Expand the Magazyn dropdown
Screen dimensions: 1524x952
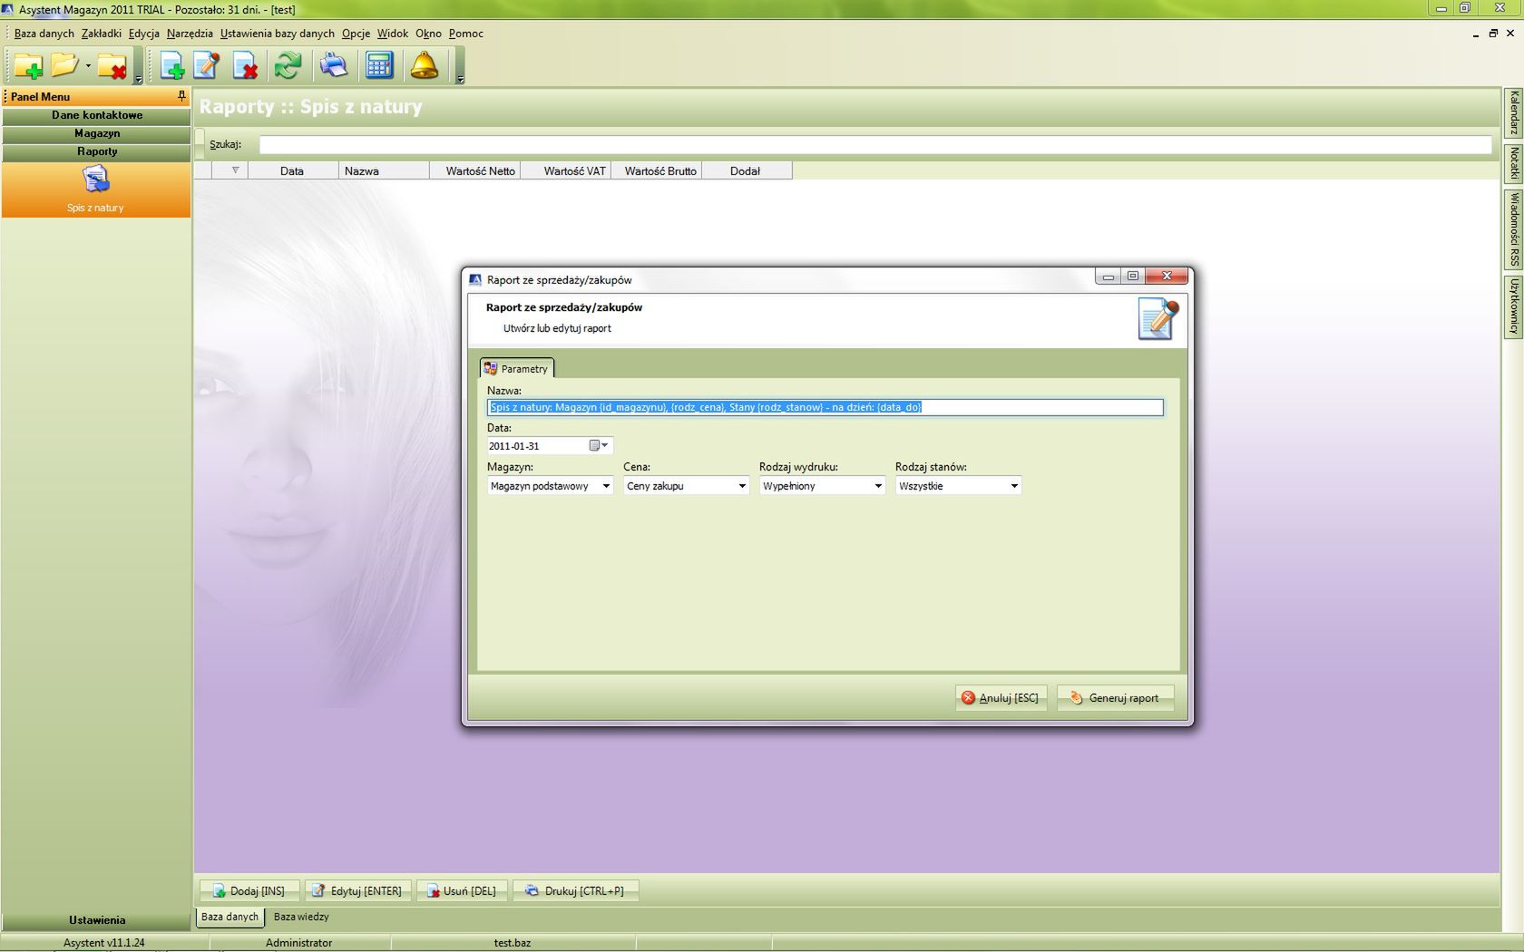(x=607, y=486)
